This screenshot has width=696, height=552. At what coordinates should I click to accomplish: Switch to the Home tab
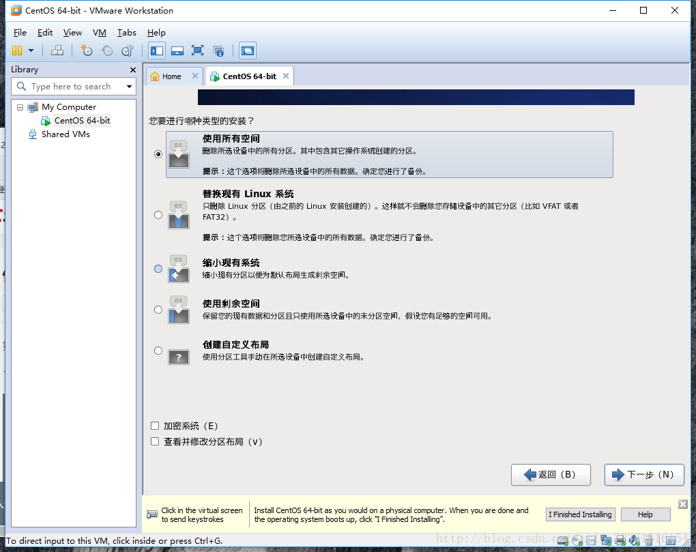click(x=171, y=76)
